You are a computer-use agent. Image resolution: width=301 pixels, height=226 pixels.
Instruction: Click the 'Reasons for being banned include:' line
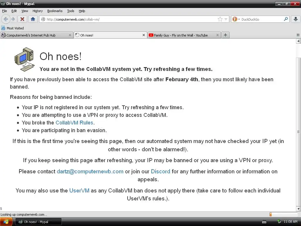pyautogui.click(x=51, y=97)
